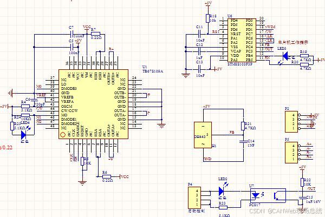Click the 'DMODE0' pin label
Screen dimensions: 325x217
[69, 88]
